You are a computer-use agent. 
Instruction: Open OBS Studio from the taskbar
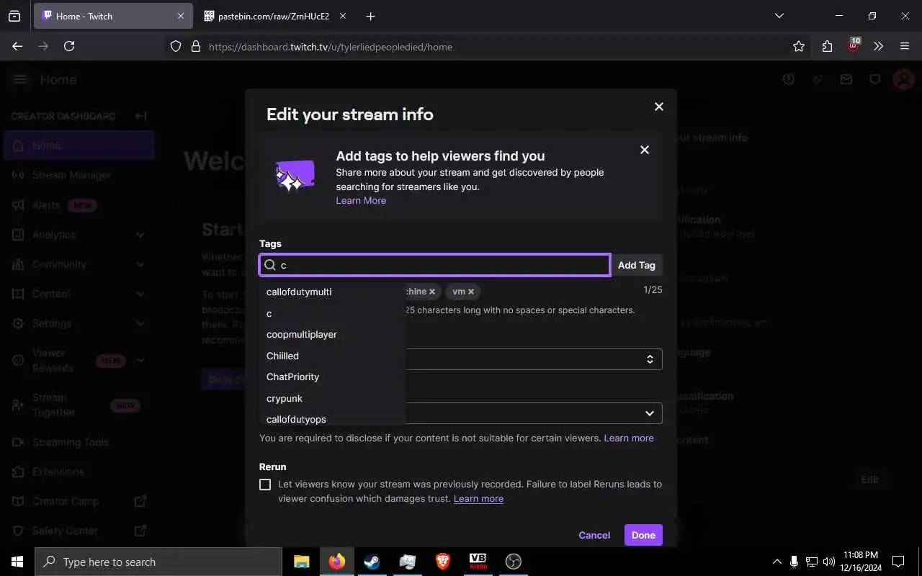point(514,562)
